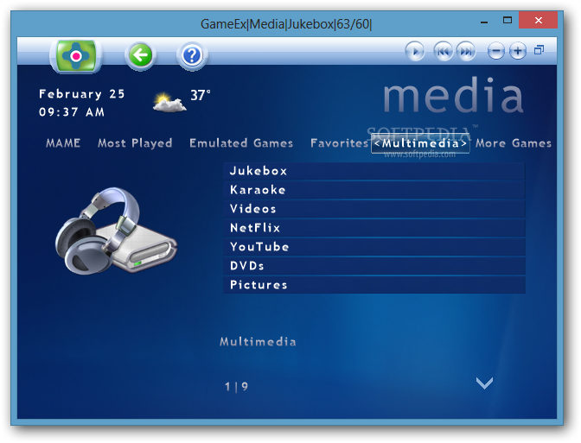Switch to the More Games tab
This screenshot has height=443, width=581.
click(x=514, y=142)
